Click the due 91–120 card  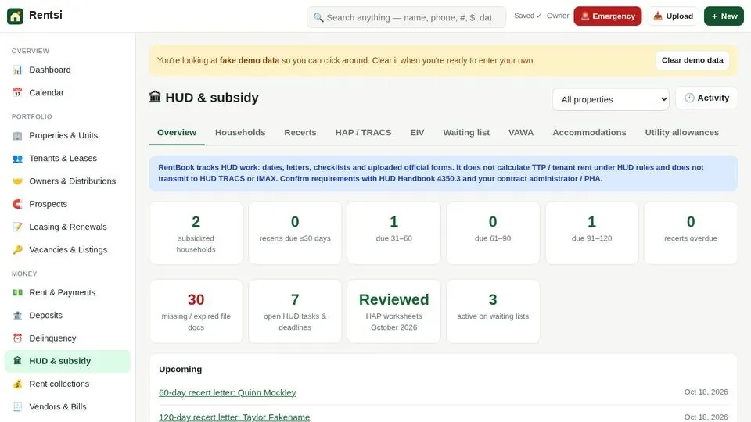(x=592, y=233)
